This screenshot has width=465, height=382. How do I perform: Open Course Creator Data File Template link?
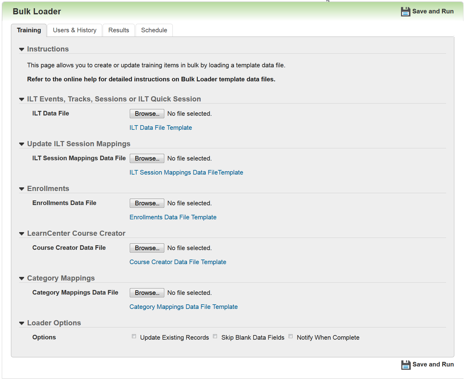point(178,262)
